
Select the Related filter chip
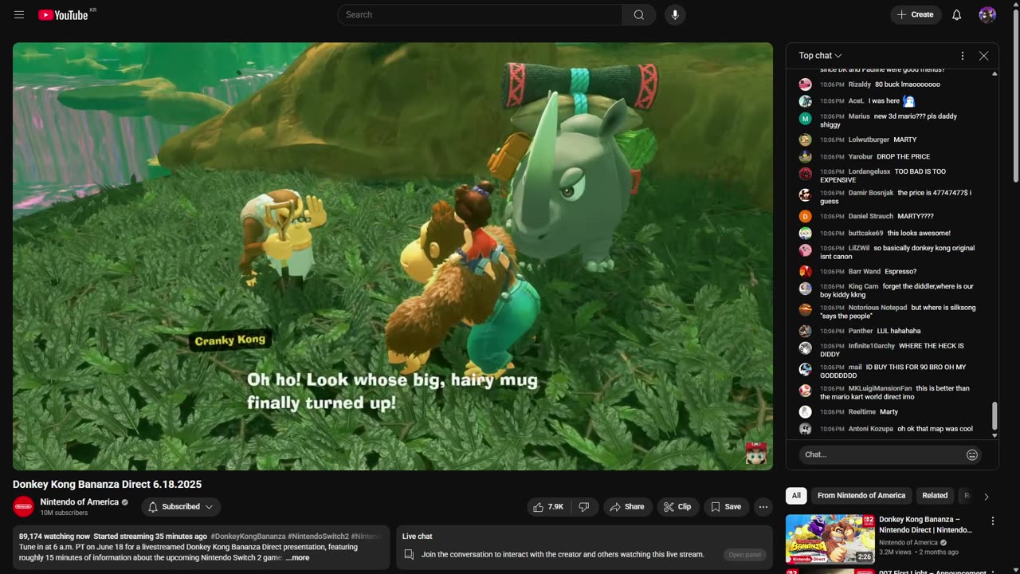click(x=935, y=496)
